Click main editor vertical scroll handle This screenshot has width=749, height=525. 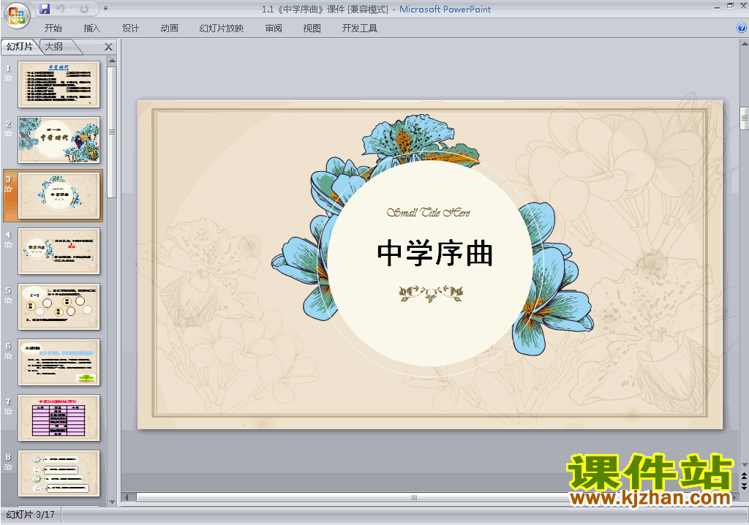(x=744, y=118)
